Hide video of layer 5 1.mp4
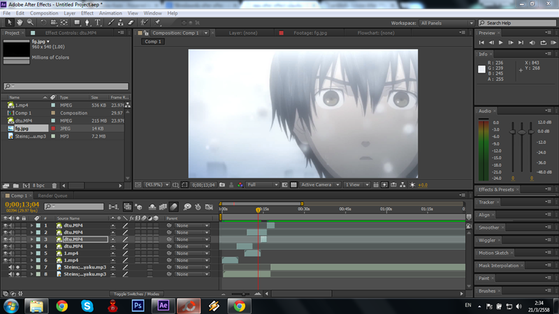The width and height of the screenshot is (559, 314). point(5,253)
